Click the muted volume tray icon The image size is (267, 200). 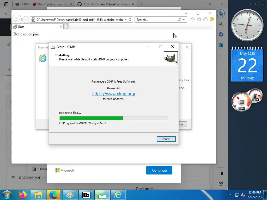point(243,195)
